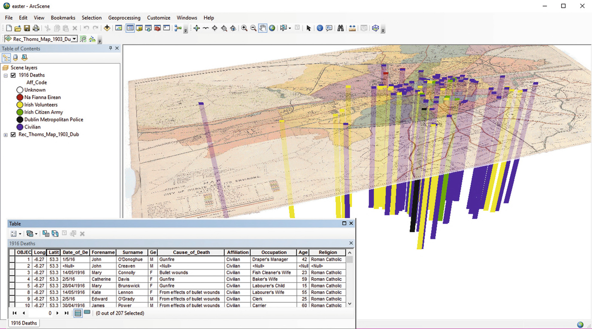
Task: Open the Find binoculars tool
Action: pyautogui.click(x=340, y=28)
